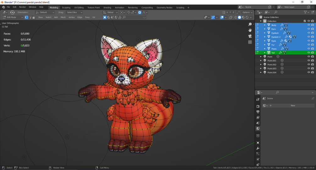The width and height of the screenshot is (316, 170).
Task: Open Object properties tab
Action: (258, 143)
